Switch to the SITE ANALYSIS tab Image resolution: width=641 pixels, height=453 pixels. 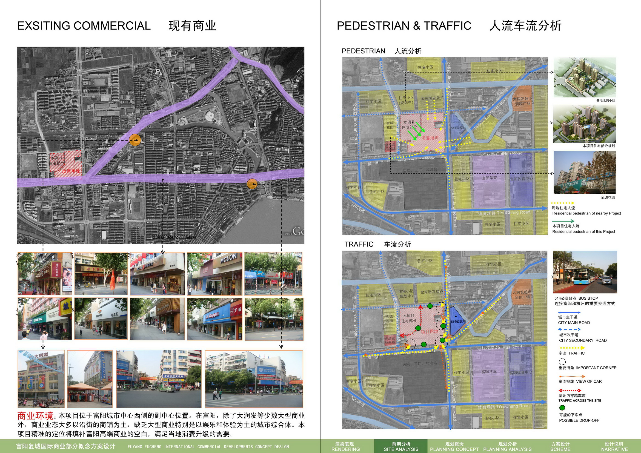[x=401, y=446]
